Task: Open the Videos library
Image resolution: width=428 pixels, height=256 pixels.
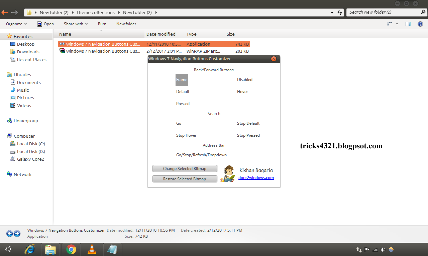Action: (24, 105)
